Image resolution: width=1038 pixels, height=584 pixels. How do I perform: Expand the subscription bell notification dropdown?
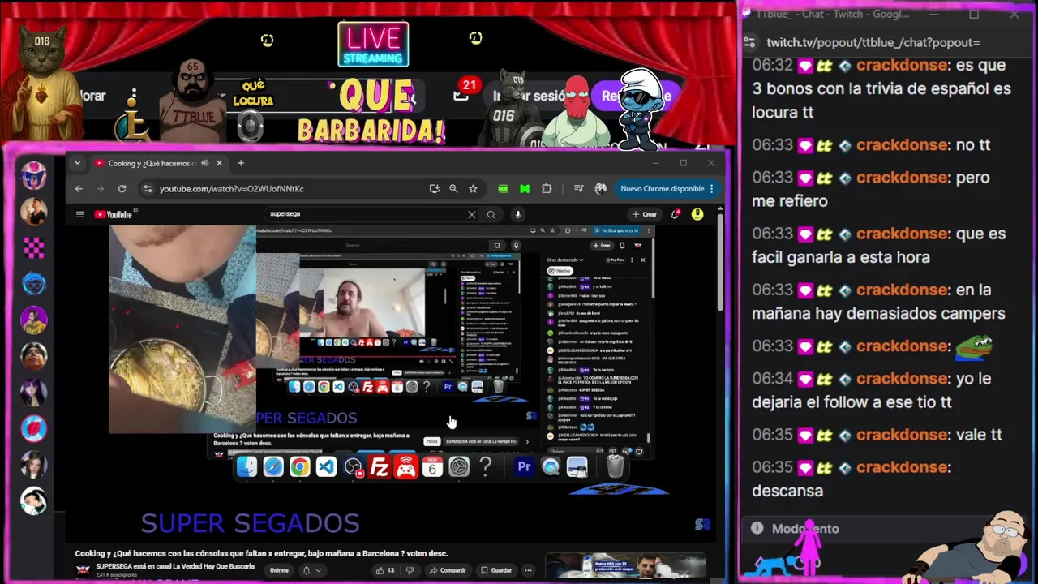coord(311,570)
